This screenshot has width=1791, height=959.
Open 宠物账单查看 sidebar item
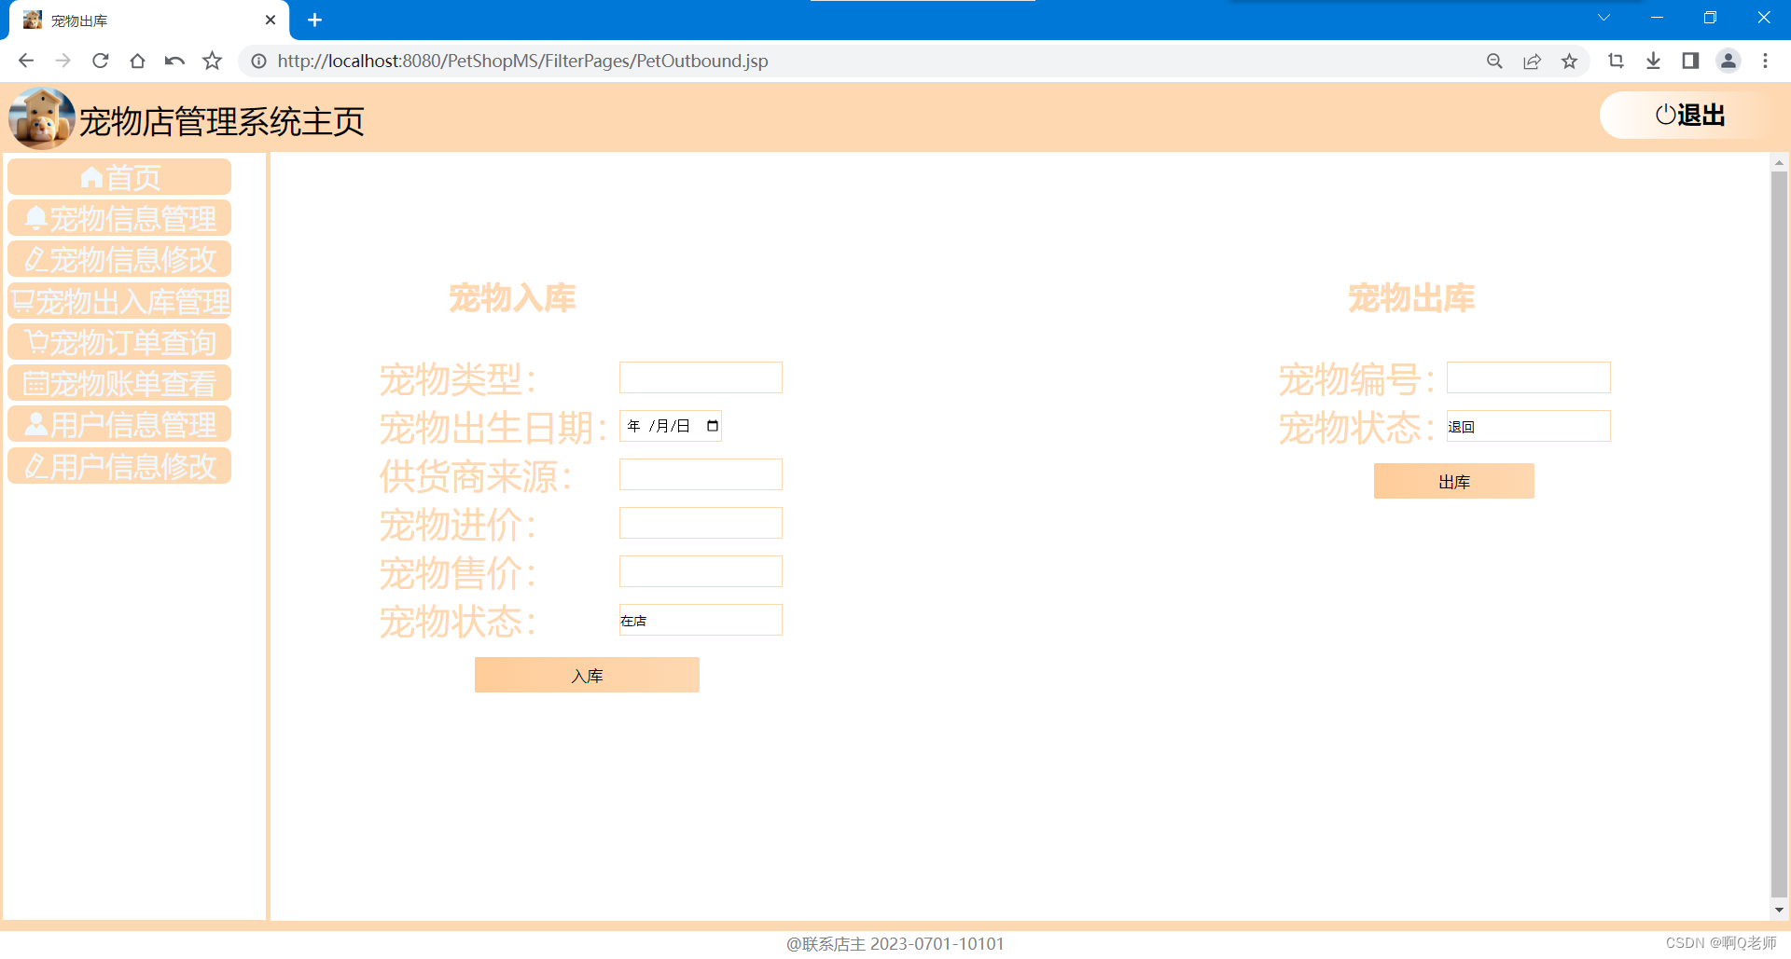point(119,383)
